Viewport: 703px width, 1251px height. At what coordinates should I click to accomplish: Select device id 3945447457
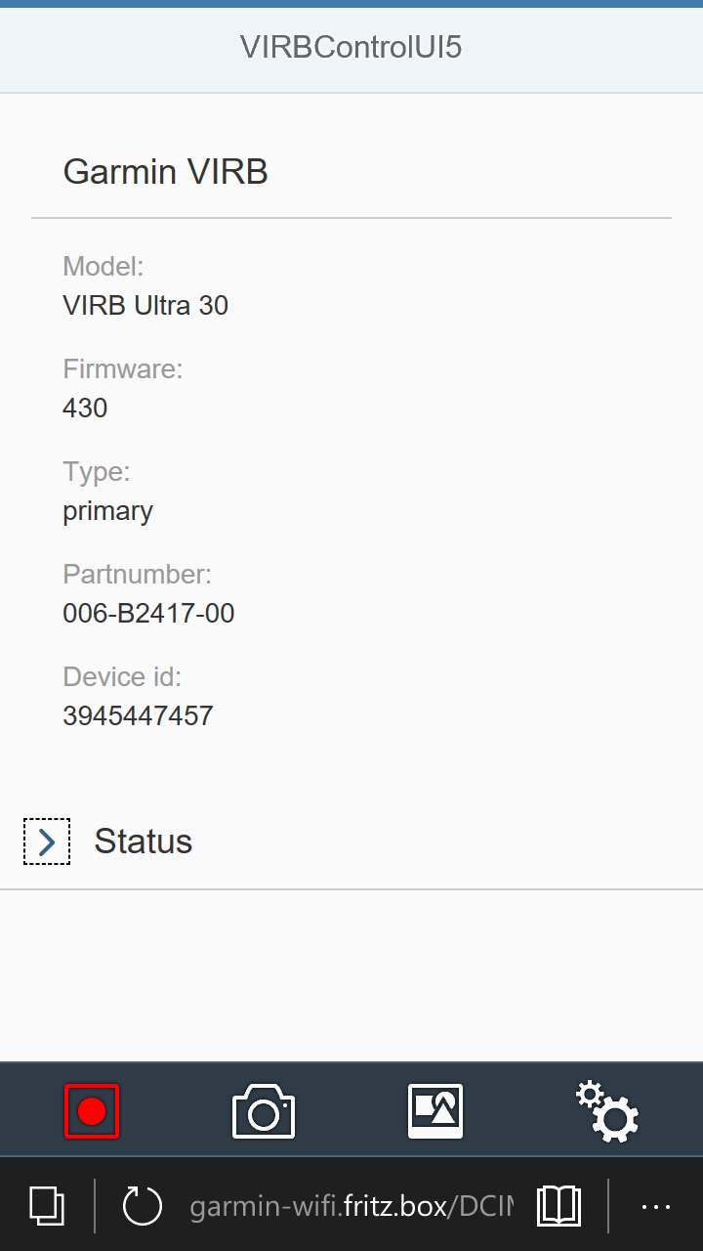click(138, 716)
